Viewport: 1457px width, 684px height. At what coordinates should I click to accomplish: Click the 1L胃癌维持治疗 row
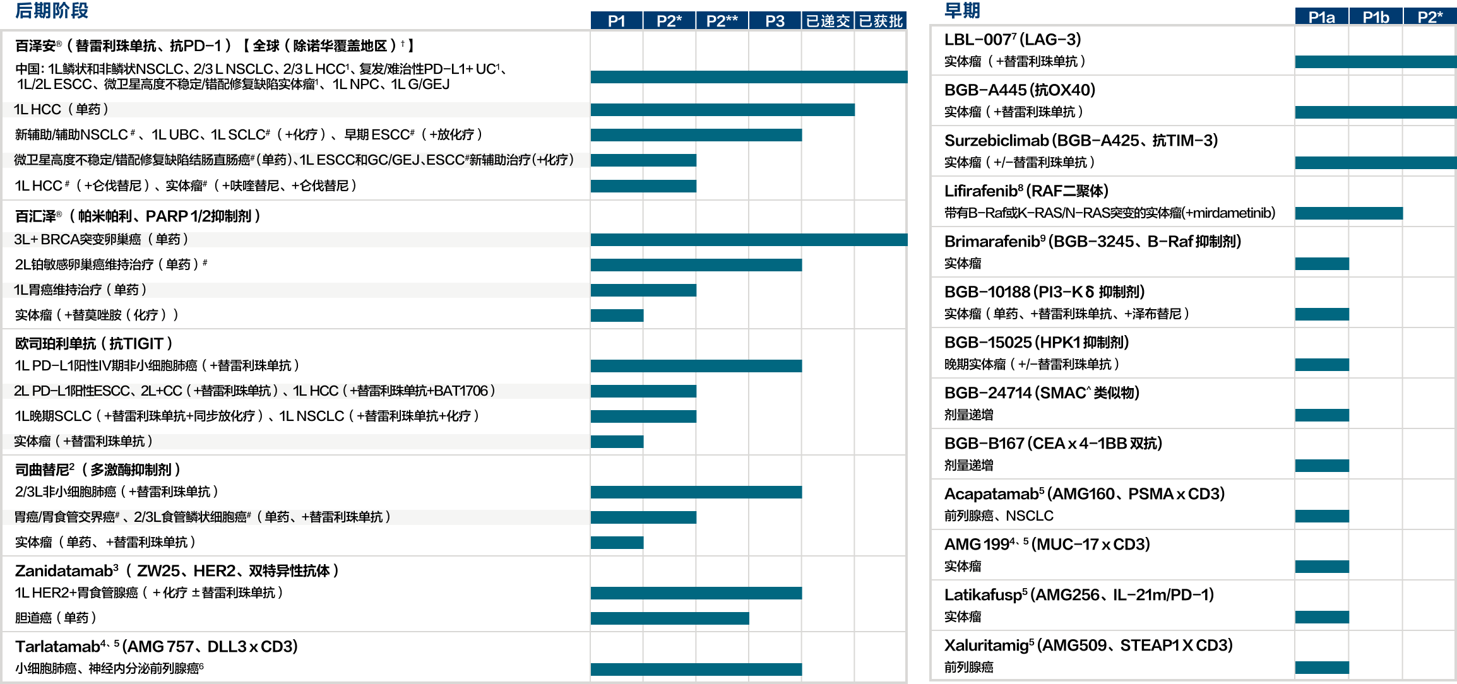pos(80,290)
